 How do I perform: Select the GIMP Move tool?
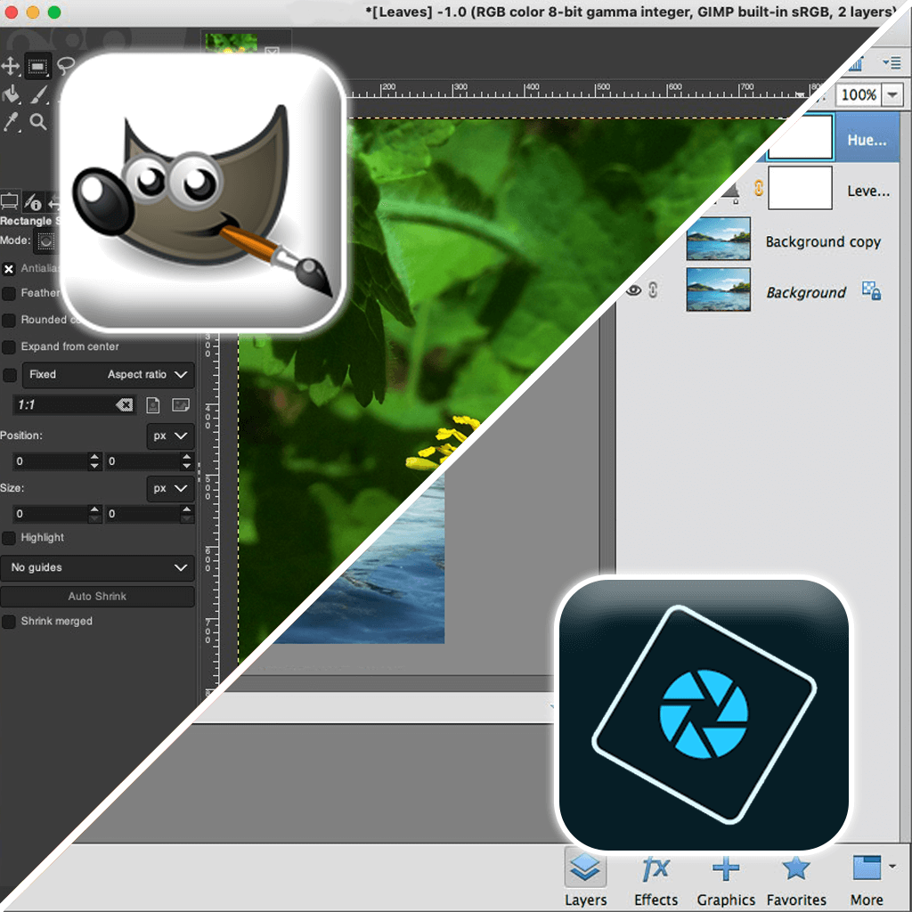[x=11, y=66]
